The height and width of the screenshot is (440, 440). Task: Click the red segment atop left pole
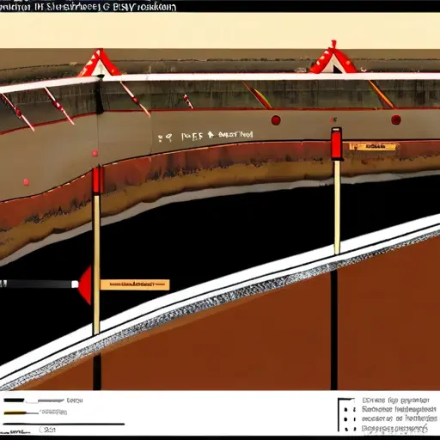tap(97, 180)
